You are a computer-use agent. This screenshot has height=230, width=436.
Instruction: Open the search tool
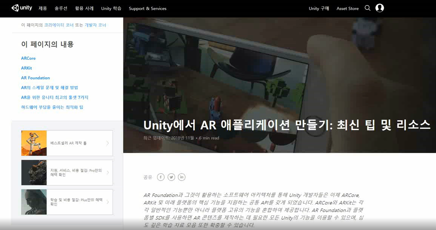[x=367, y=8]
